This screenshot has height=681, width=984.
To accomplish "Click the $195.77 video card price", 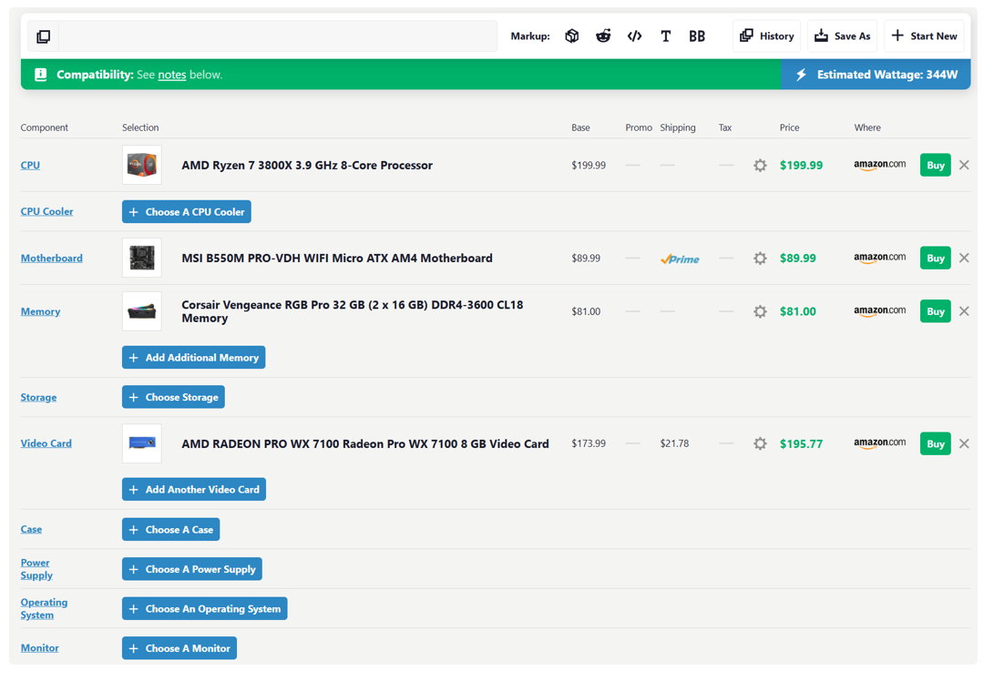I will (x=802, y=444).
